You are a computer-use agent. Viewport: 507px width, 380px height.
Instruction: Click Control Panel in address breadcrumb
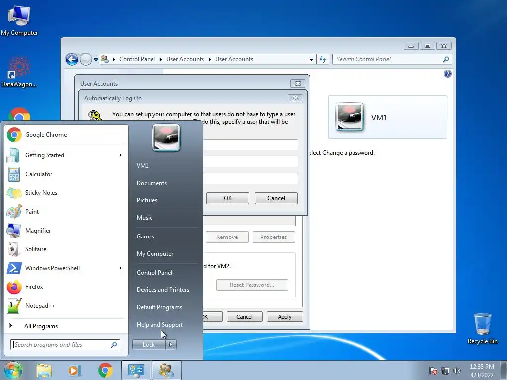pos(137,59)
